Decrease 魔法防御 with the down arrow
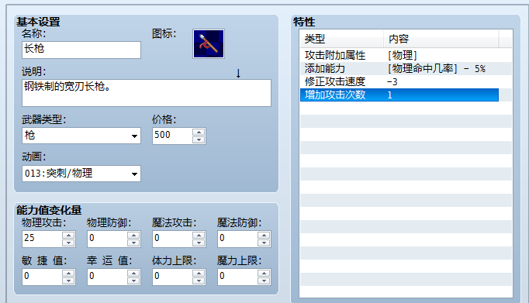Screen dimensions: 529x303 tap(264, 243)
